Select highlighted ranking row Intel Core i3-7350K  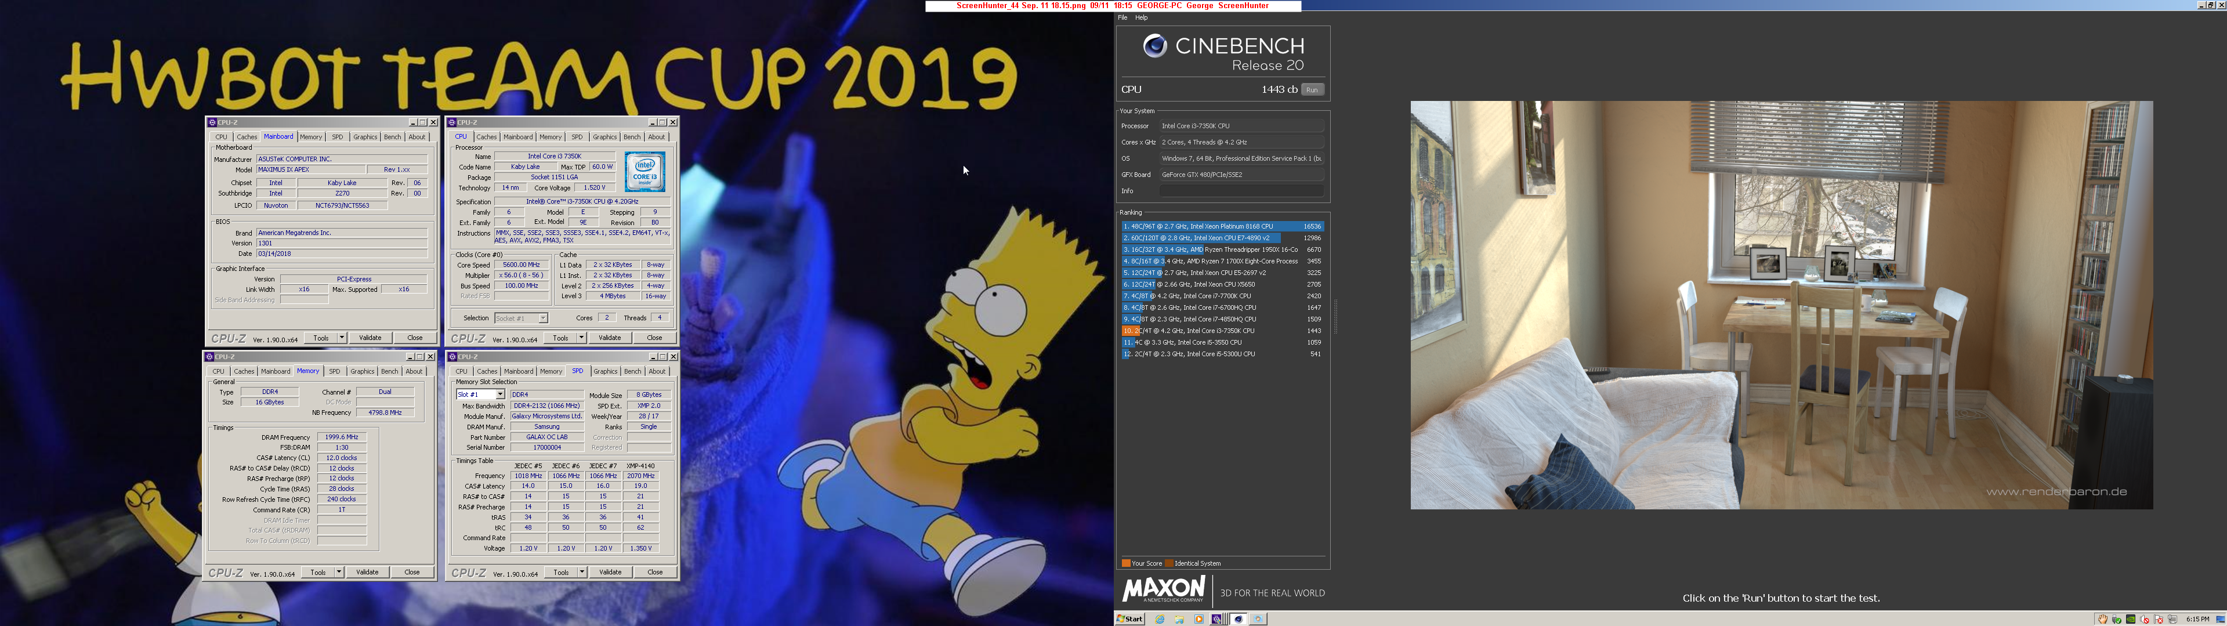pos(1222,330)
